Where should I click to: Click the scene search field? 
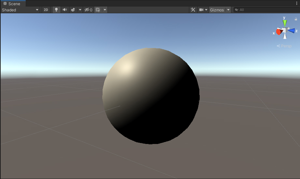pos(265,10)
